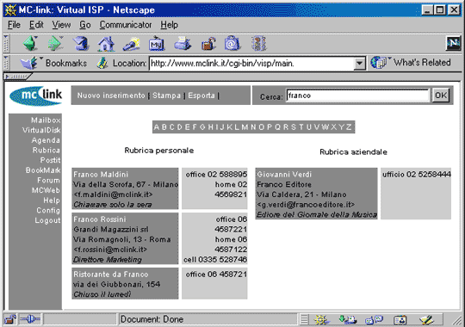This screenshot has height=327, width=465.
Task: Click the Nuovo inserimento link
Action: [111, 96]
